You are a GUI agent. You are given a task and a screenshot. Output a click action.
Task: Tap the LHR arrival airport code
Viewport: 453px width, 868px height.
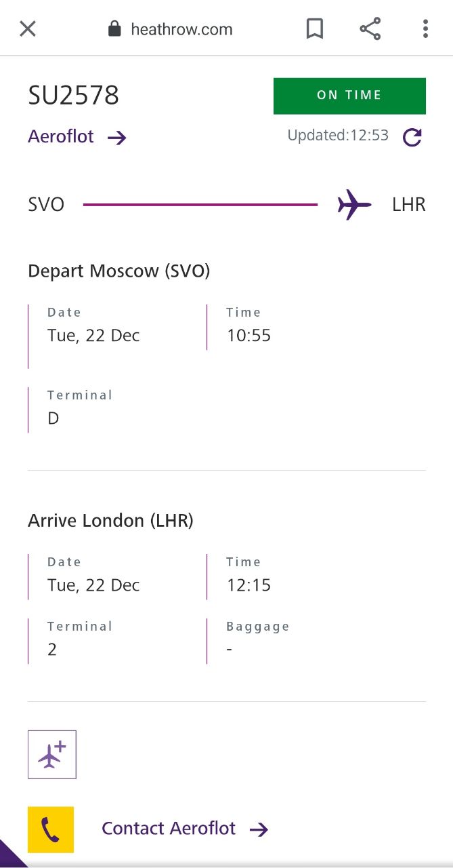409,204
